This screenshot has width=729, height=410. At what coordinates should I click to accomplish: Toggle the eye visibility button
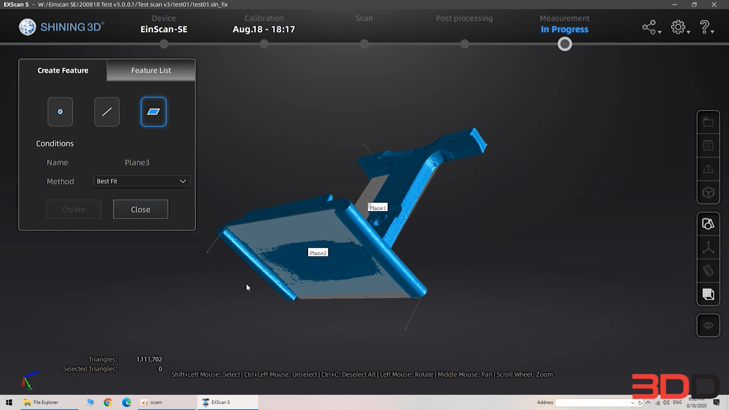pos(708,325)
